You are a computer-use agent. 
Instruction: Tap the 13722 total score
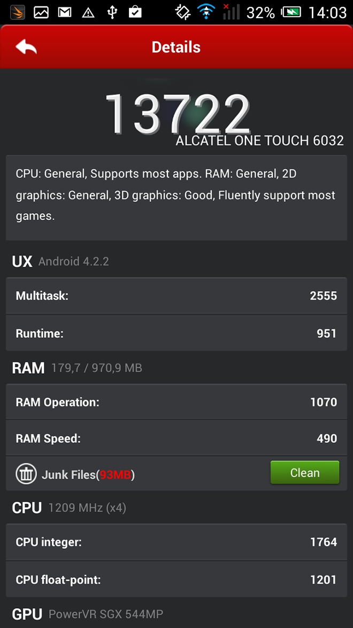tap(177, 114)
